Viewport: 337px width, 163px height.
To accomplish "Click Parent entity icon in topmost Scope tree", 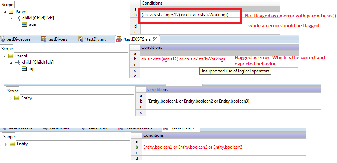I will (11, 12).
